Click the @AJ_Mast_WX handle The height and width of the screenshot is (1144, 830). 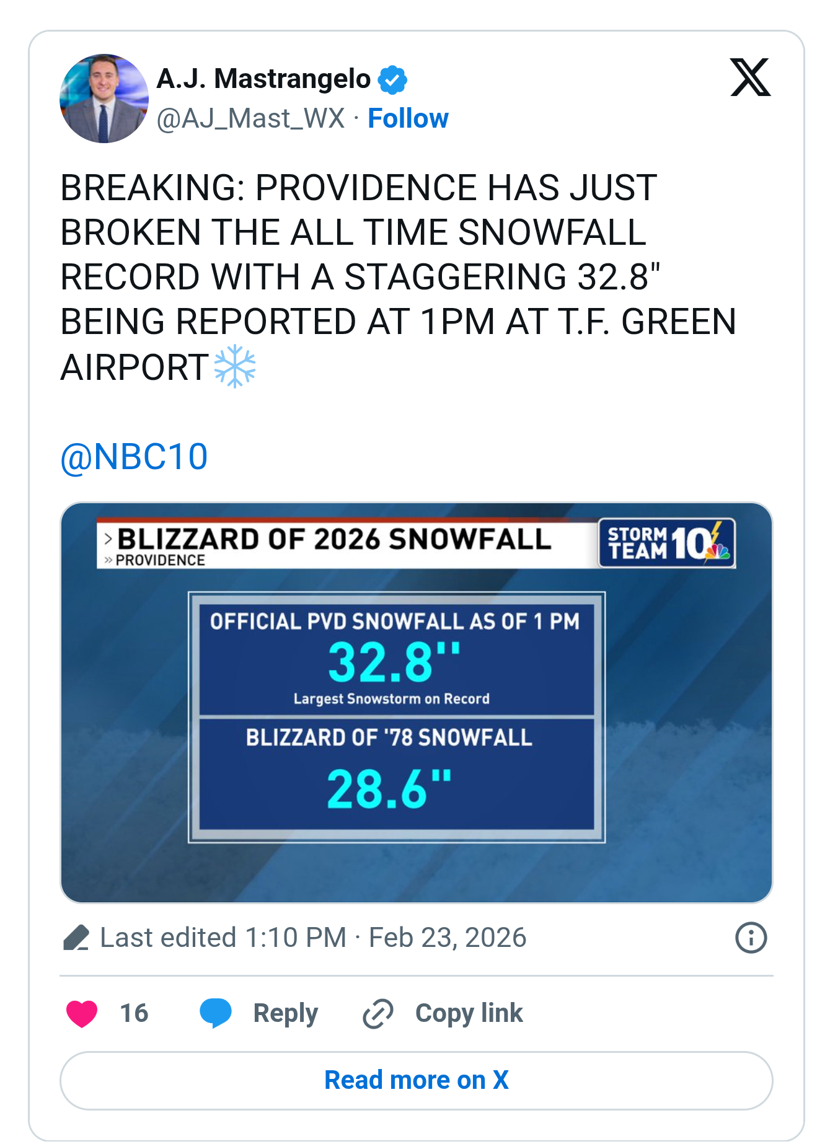[x=250, y=118]
